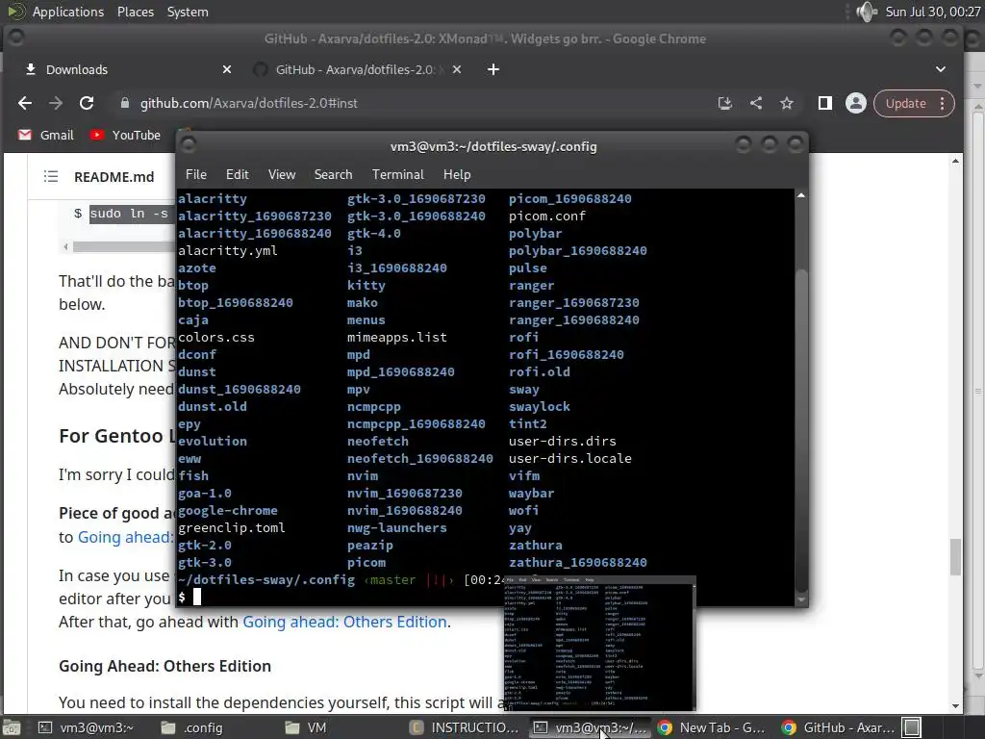
Task: Click the GNOME foot Applications icon
Action: 15,12
